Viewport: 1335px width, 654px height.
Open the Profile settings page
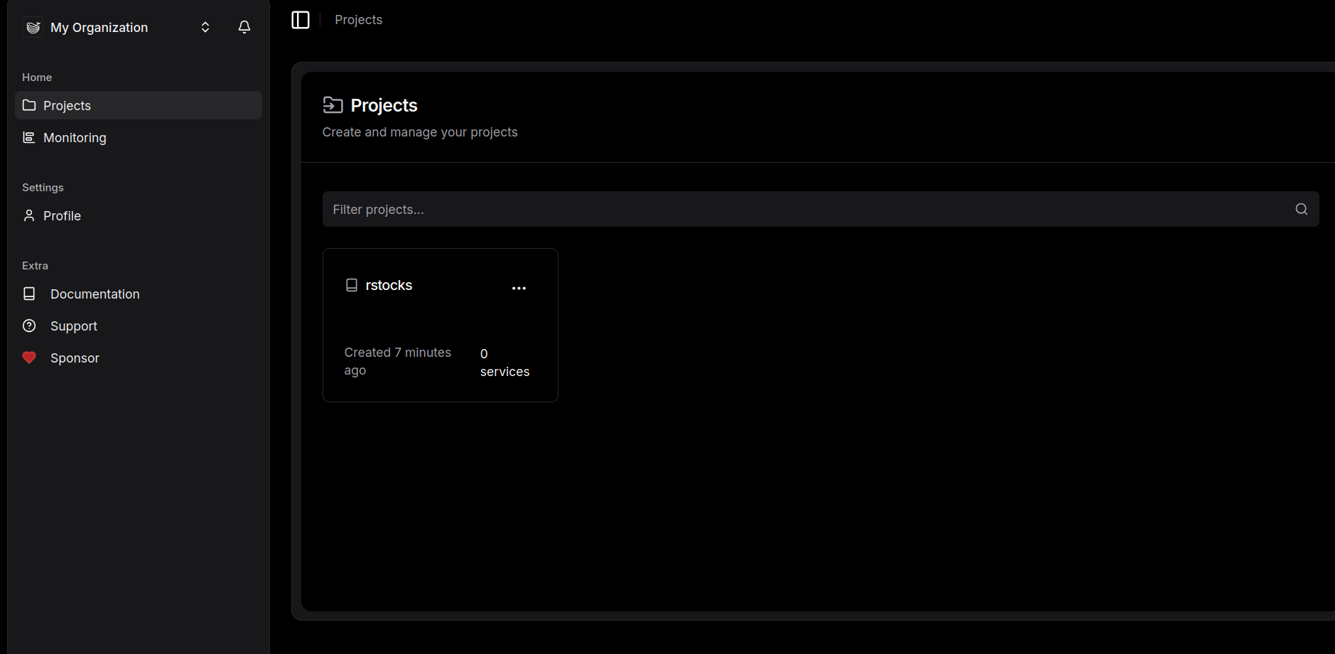point(62,215)
